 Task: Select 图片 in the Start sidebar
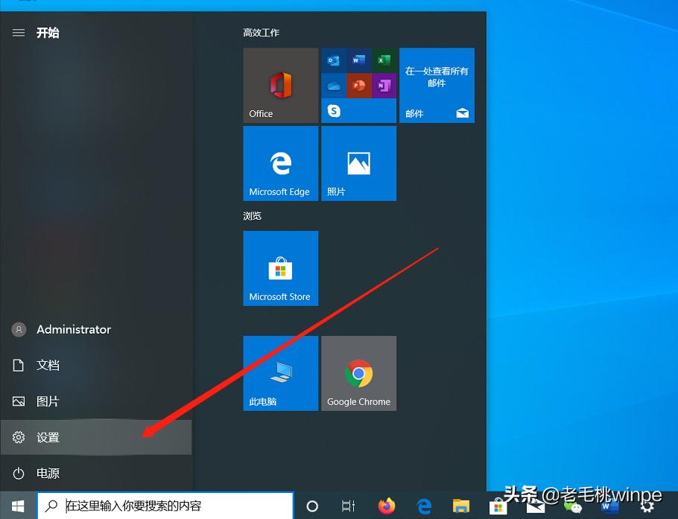[47, 401]
